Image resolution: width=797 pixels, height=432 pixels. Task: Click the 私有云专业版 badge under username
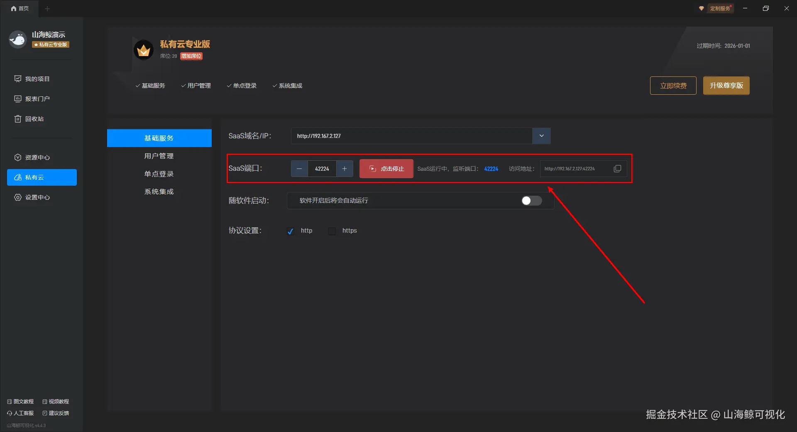(x=51, y=44)
